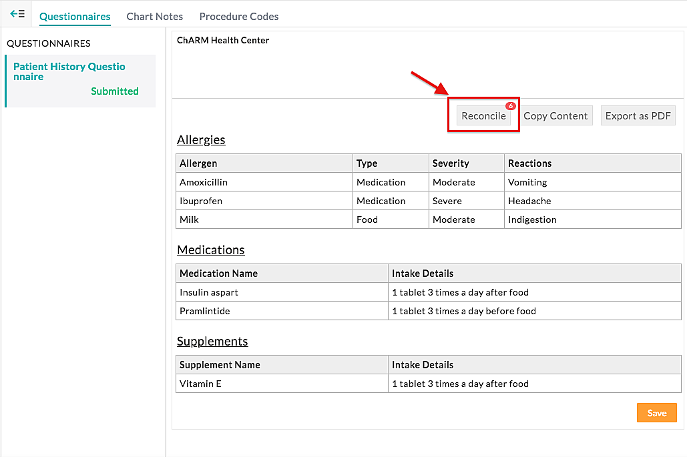
Task: Click the red 6 notification badge
Action: pyautogui.click(x=510, y=106)
